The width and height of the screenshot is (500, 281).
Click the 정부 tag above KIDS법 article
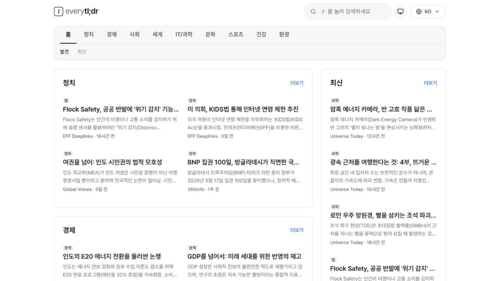(x=192, y=101)
